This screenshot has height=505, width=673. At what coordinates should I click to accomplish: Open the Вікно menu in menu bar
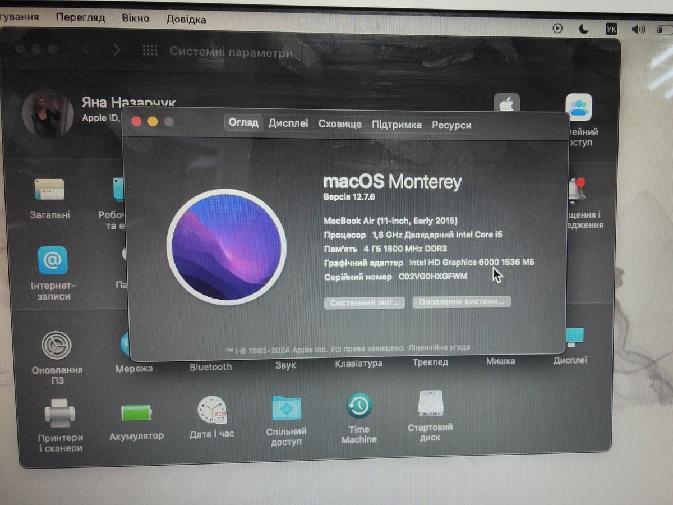coord(136,18)
